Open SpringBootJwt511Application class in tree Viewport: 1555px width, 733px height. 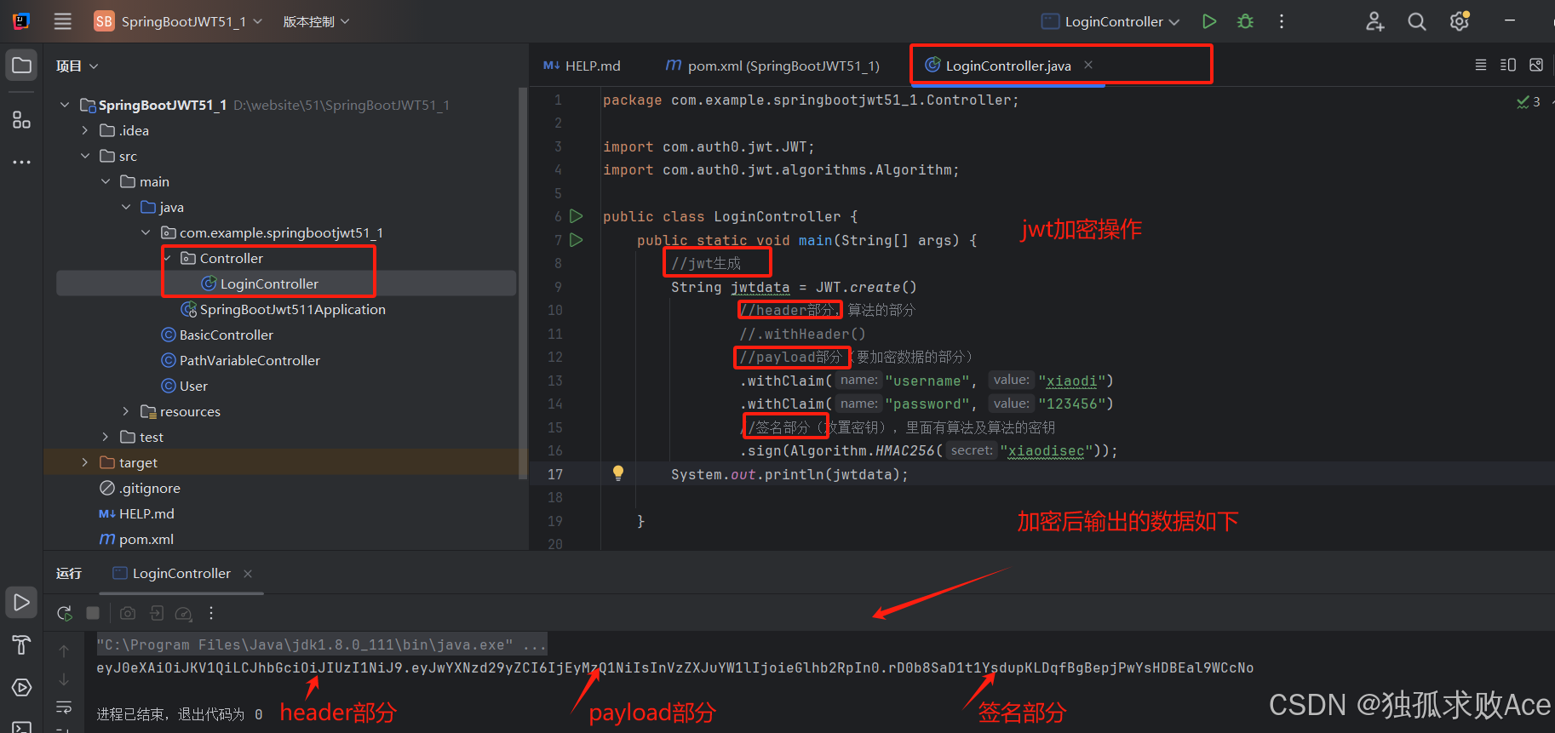click(x=292, y=309)
